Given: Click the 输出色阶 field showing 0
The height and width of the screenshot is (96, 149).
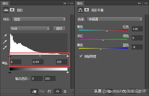Looking at the screenshot, I should [x=37, y=79].
